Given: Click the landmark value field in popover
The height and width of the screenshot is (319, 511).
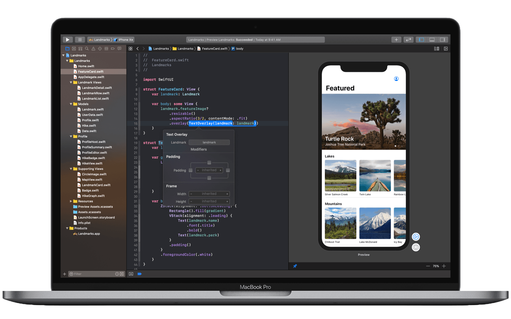Looking at the screenshot, I should 209,142.
